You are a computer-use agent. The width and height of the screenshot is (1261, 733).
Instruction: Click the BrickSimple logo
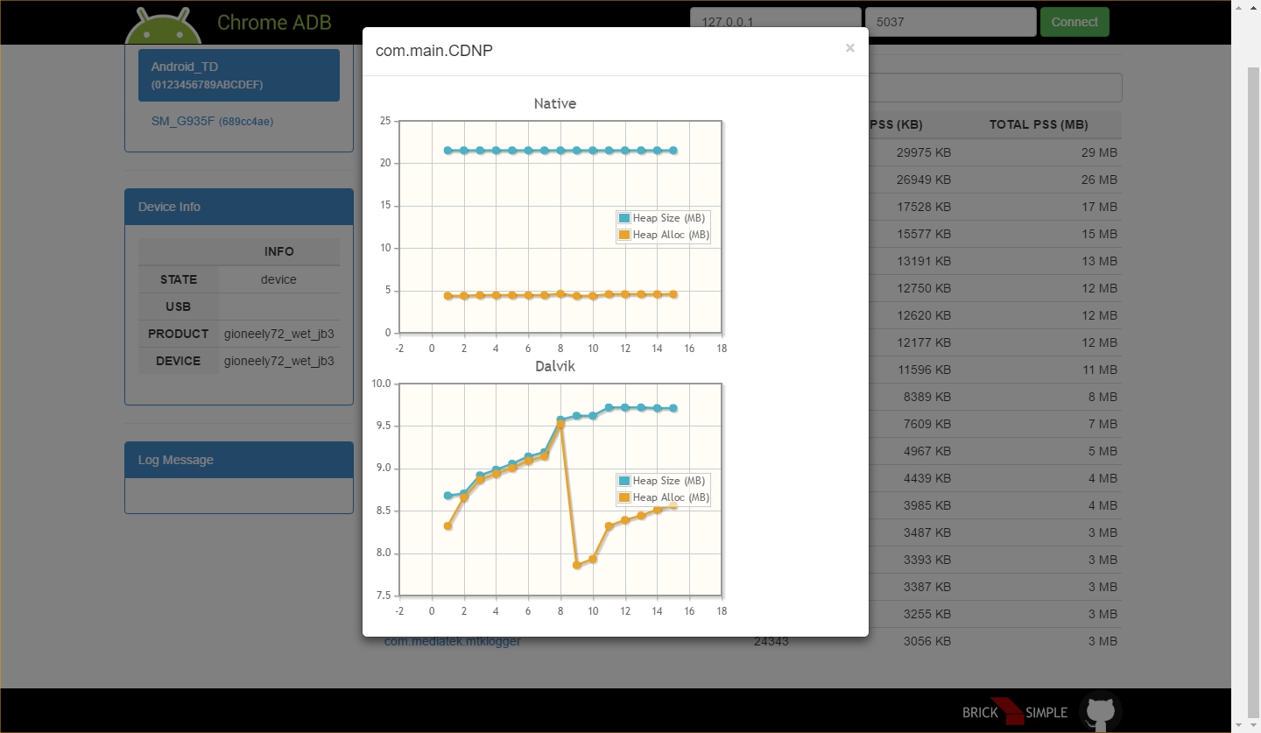(x=1014, y=712)
